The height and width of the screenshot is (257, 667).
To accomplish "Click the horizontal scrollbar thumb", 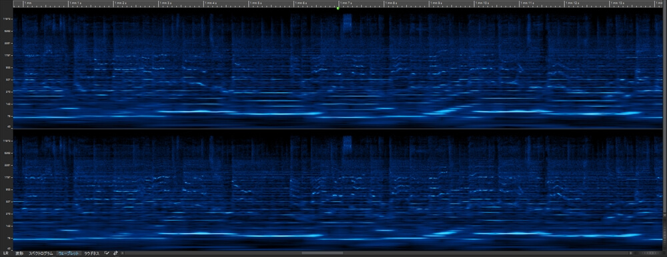I will click(x=322, y=253).
